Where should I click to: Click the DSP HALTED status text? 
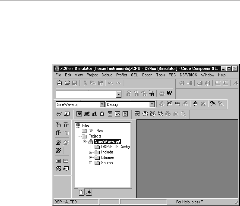click(66, 202)
